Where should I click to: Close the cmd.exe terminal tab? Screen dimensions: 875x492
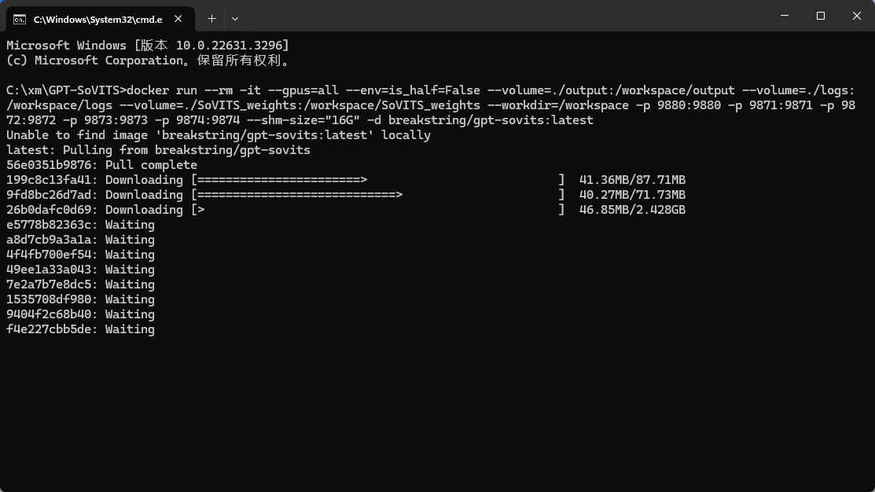pos(182,19)
